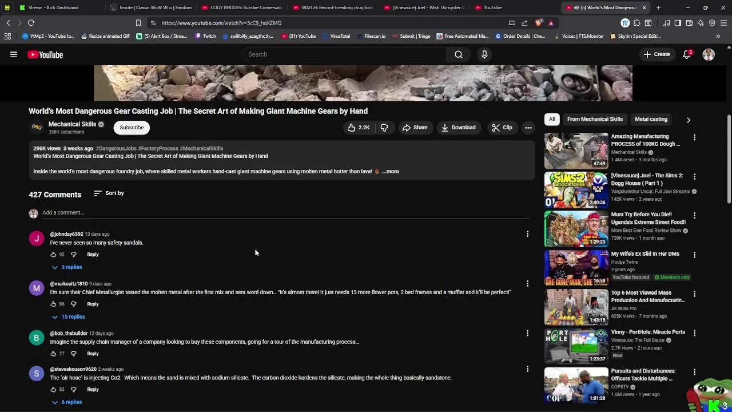Expand 15 replies under @markseitz1810's comment

(x=68, y=317)
